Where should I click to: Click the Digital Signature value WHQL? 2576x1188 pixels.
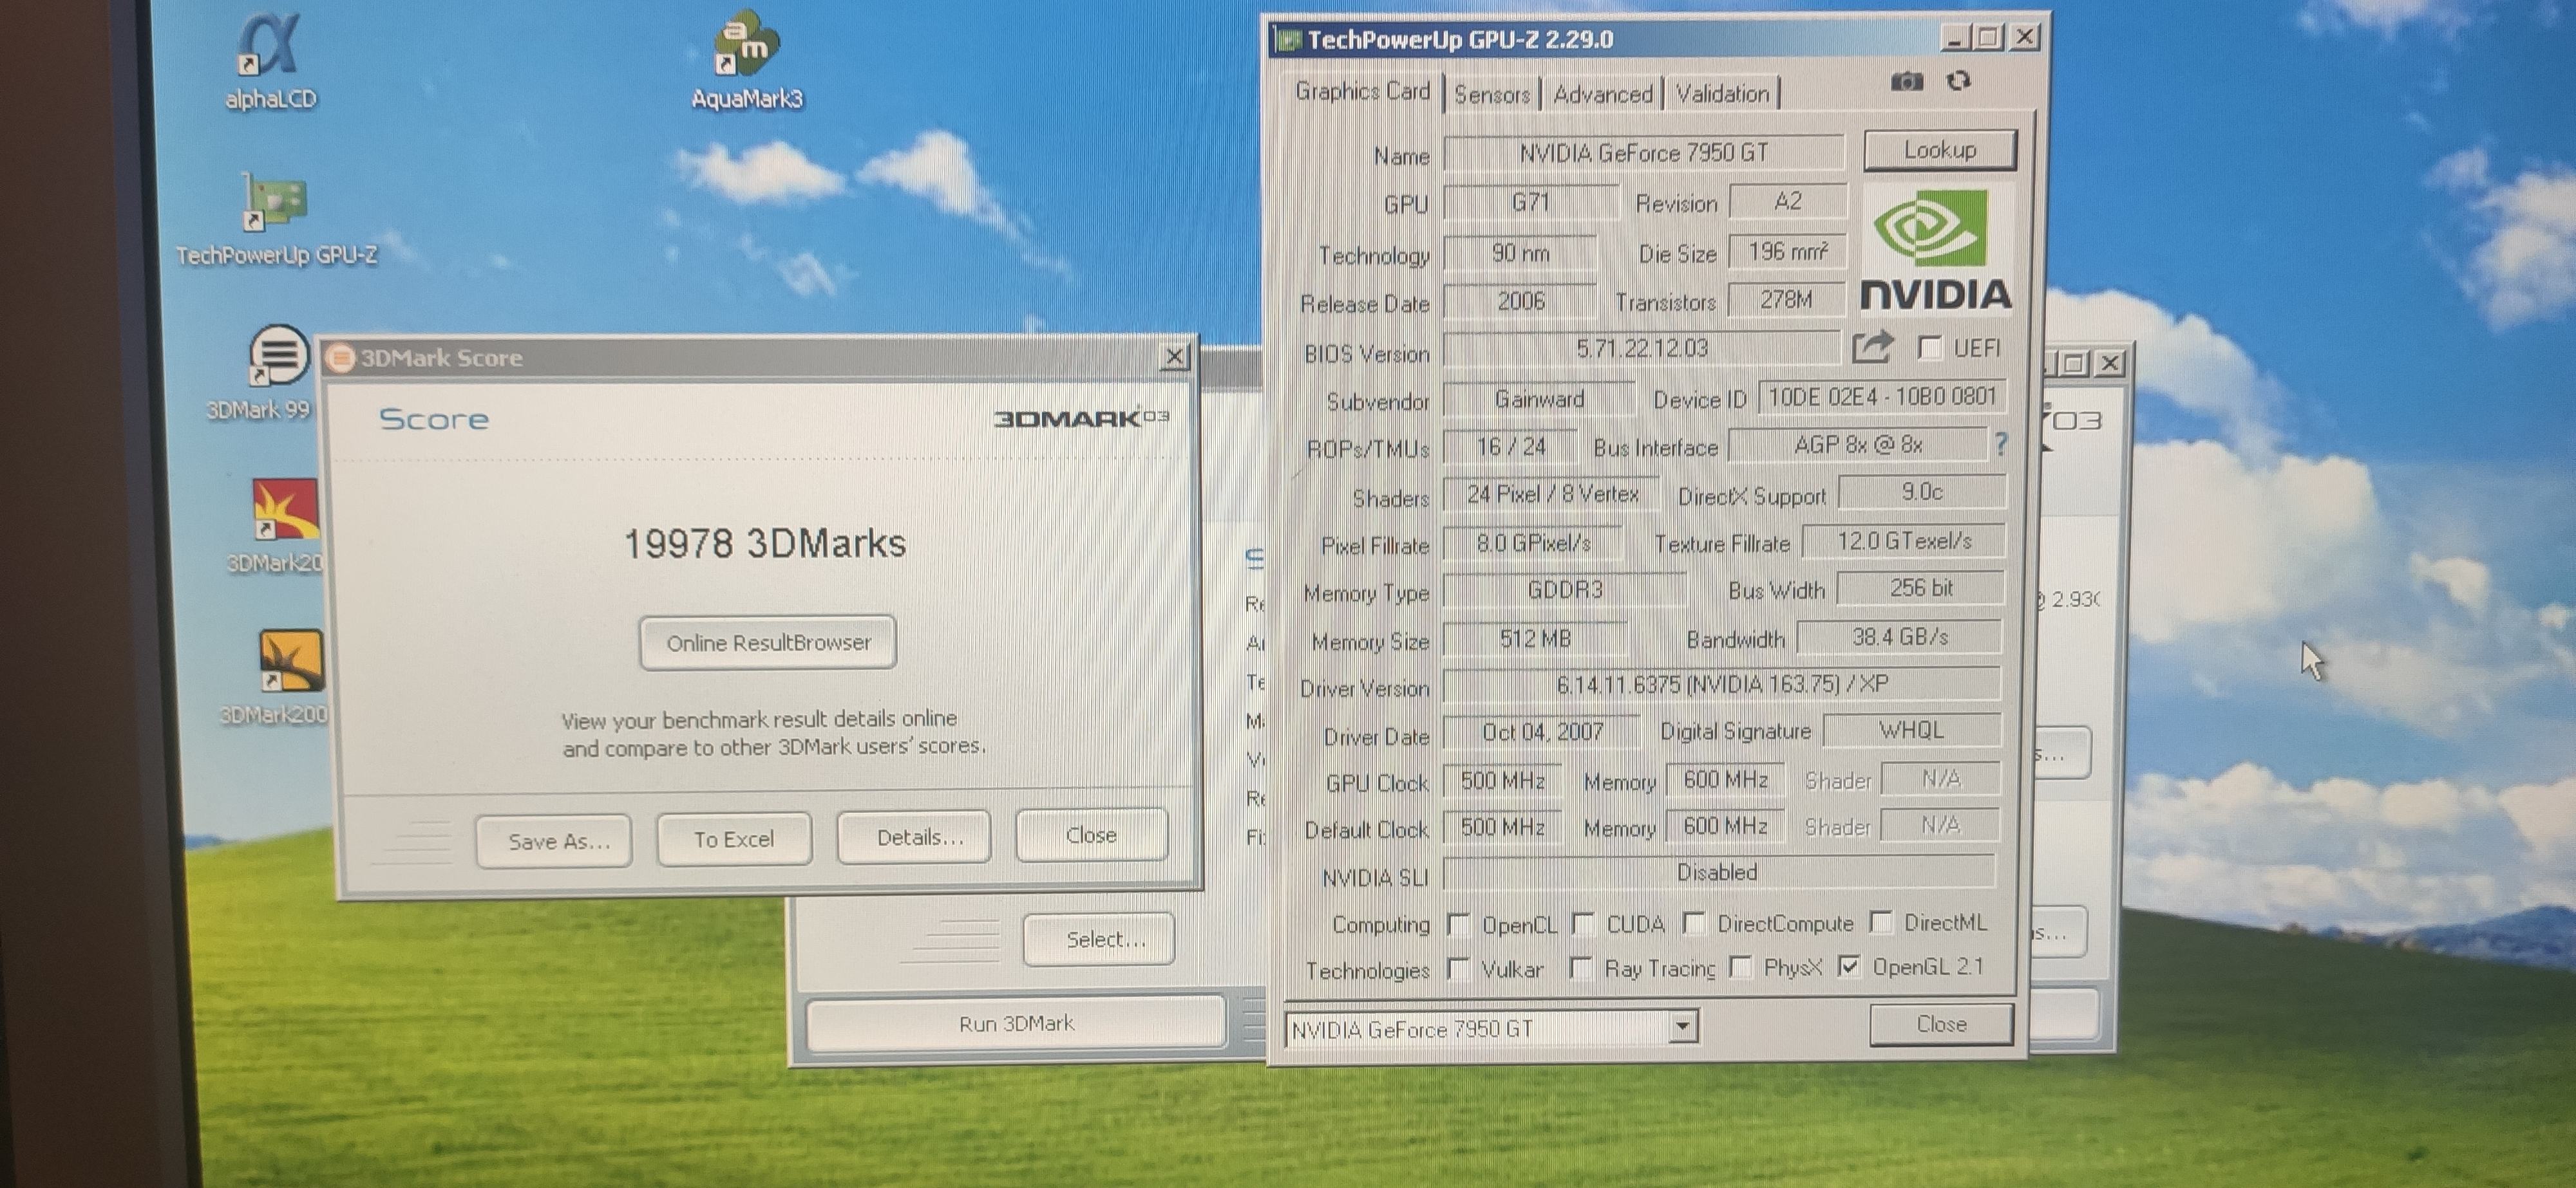[x=1911, y=730]
